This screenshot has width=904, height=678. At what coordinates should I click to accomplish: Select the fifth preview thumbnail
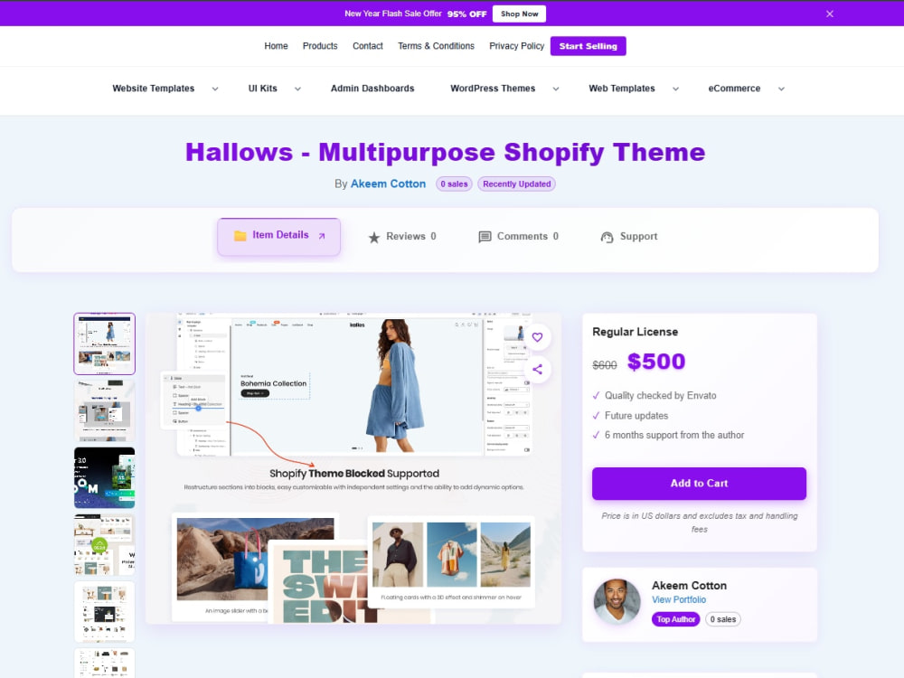click(x=104, y=611)
